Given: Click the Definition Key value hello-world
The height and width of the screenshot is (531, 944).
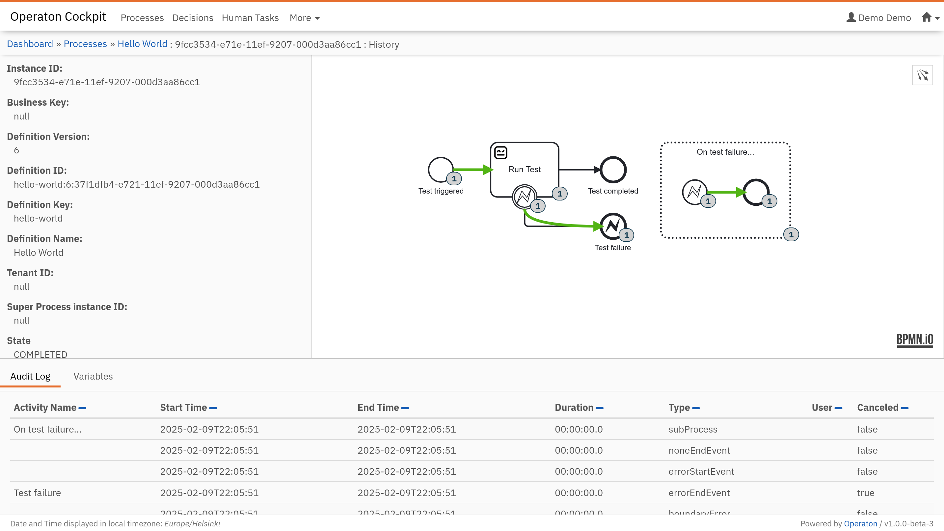Looking at the screenshot, I should click(x=38, y=218).
